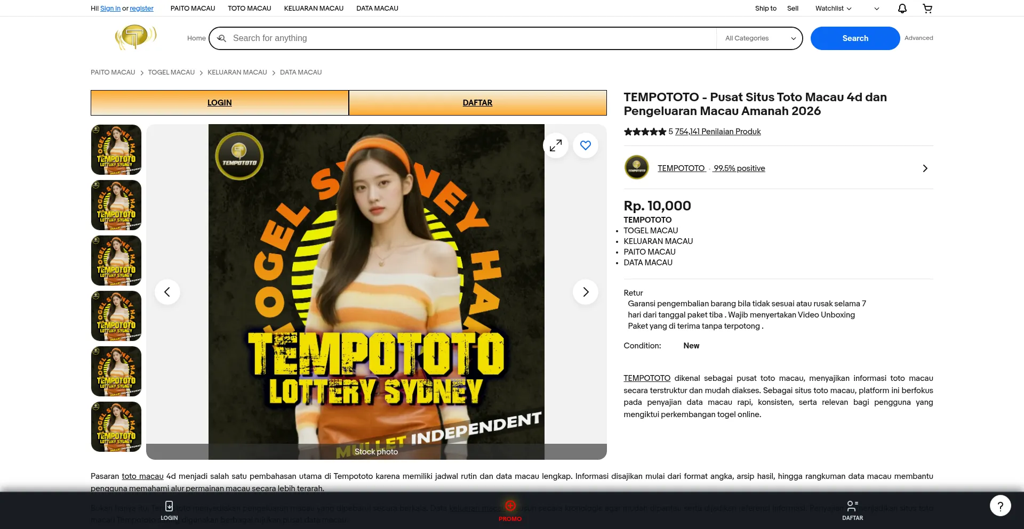The width and height of the screenshot is (1024, 529).
Task: Click the five-star rating icons
Action: coord(645,132)
